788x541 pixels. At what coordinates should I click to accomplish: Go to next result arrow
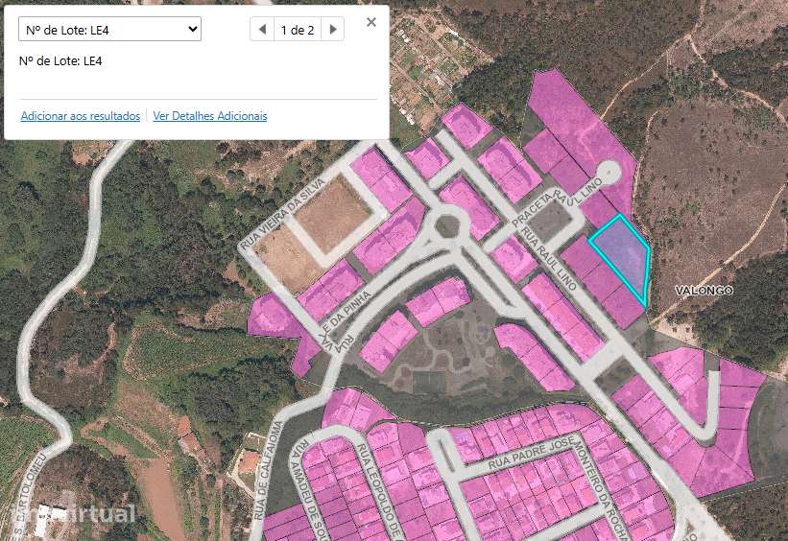click(333, 29)
